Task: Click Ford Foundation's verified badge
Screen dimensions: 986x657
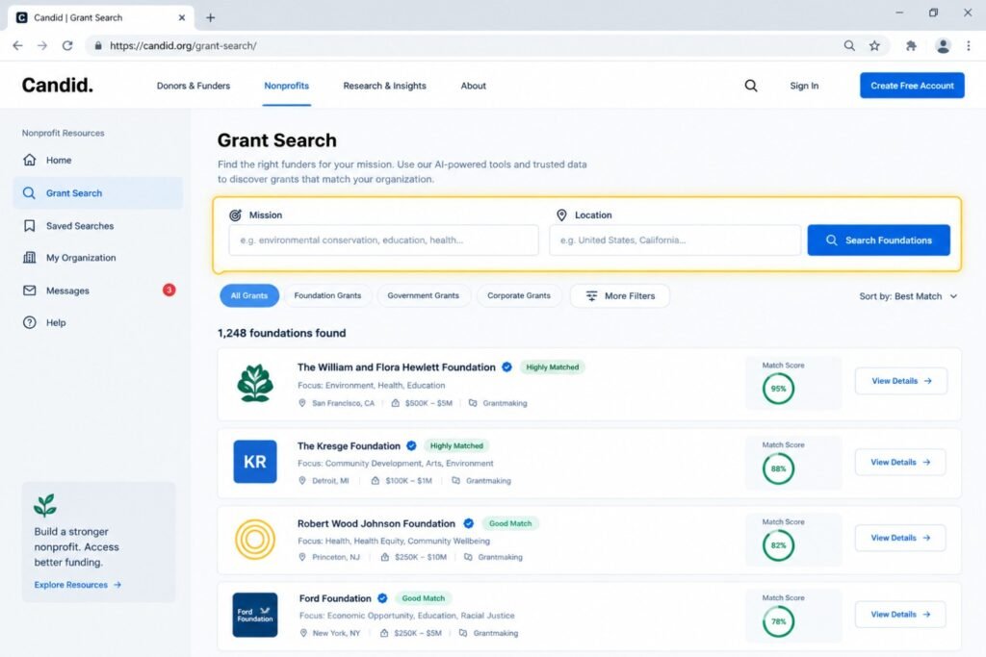Action: (x=382, y=598)
